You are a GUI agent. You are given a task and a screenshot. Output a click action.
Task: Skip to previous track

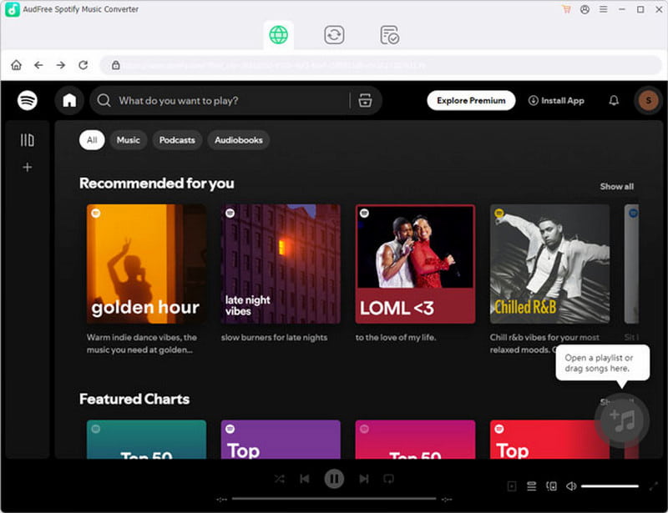click(x=305, y=479)
